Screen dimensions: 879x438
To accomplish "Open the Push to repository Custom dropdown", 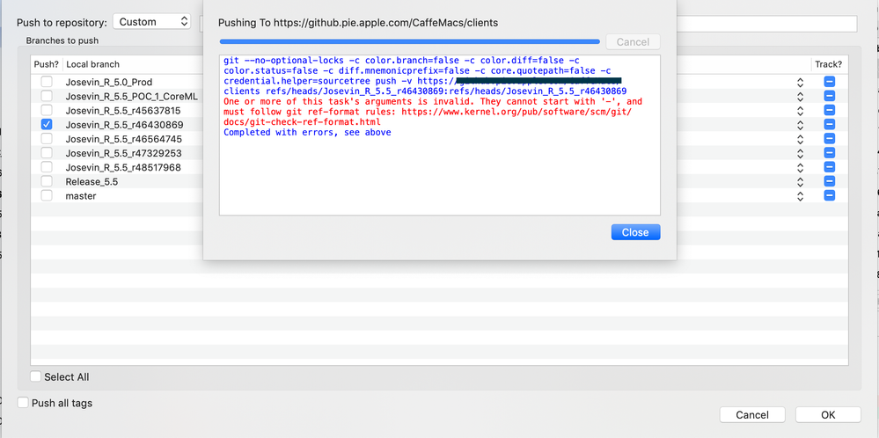I will click(x=152, y=22).
